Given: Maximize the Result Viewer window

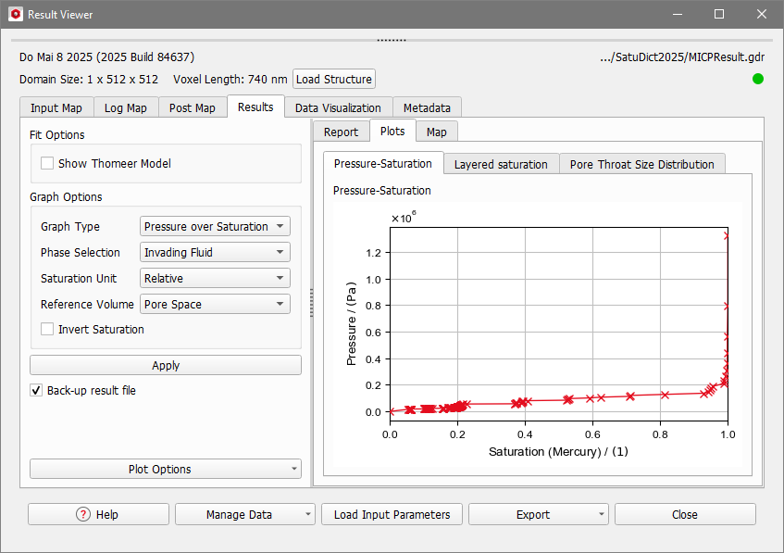Looking at the screenshot, I should pos(719,14).
